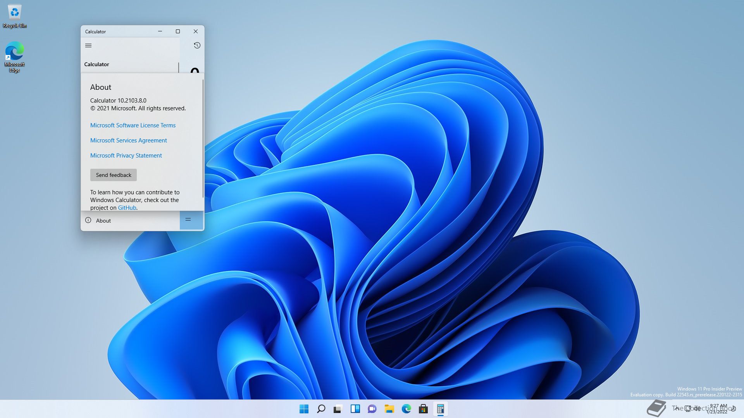Click the About flyout vertical scrollbar
The image size is (744, 418).
point(203,138)
